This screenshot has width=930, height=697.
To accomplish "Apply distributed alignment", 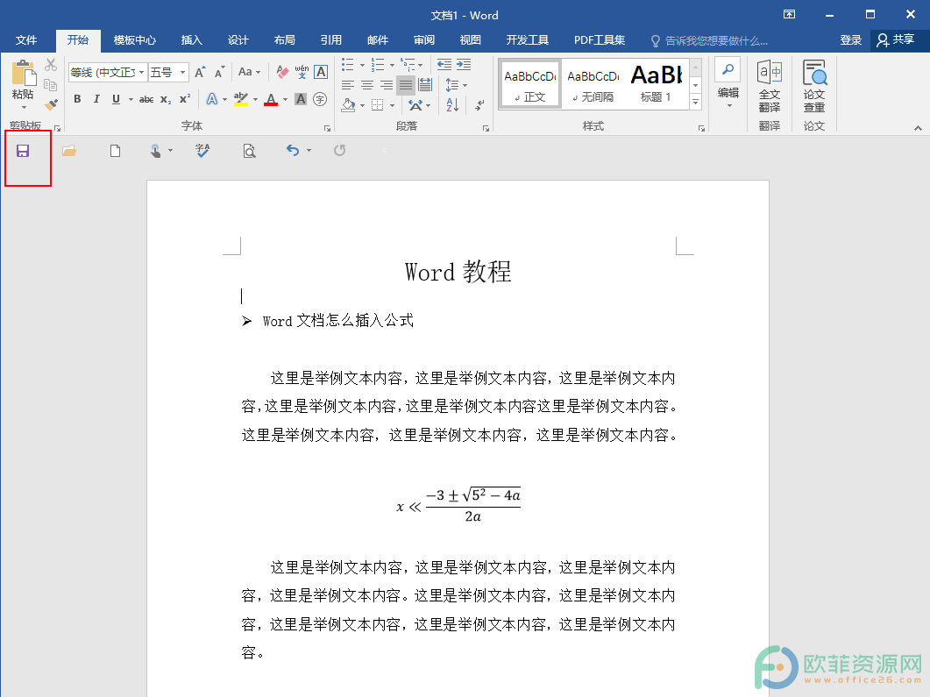I will point(425,85).
